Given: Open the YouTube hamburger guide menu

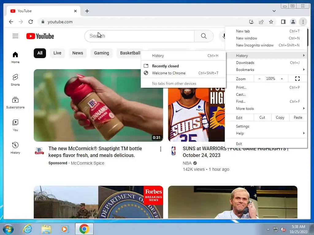Looking at the screenshot, I should click(15, 36).
